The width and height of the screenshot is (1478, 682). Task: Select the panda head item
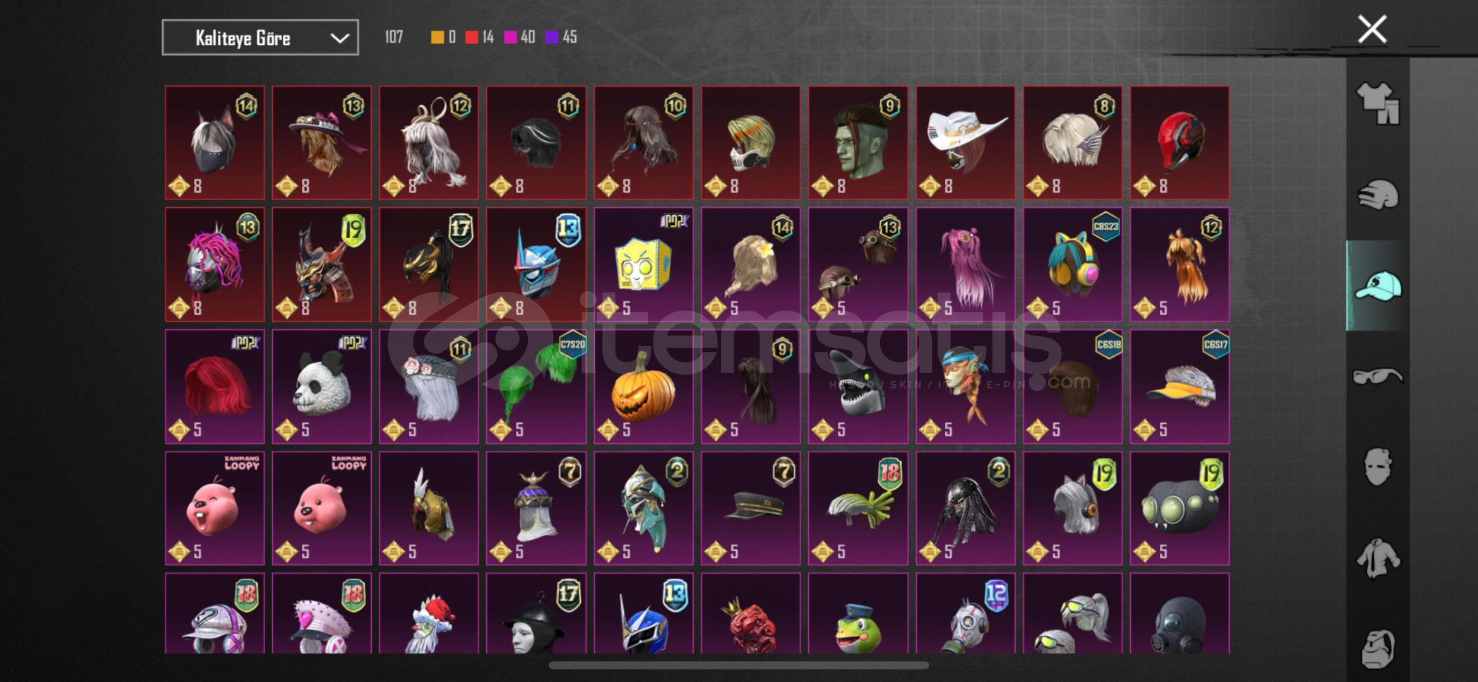(x=321, y=386)
